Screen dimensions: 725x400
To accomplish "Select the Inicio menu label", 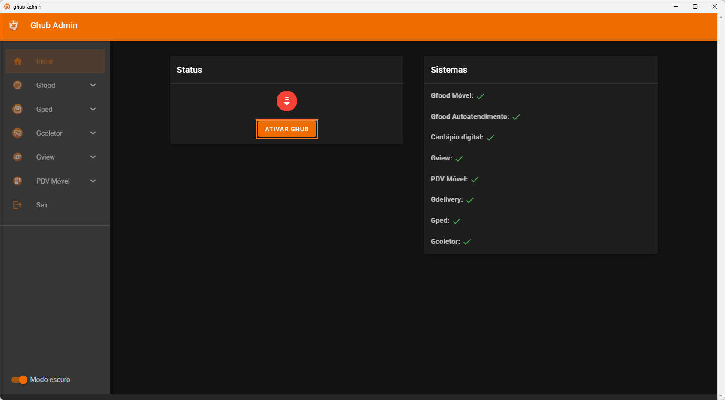I will (x=45, y=61).
